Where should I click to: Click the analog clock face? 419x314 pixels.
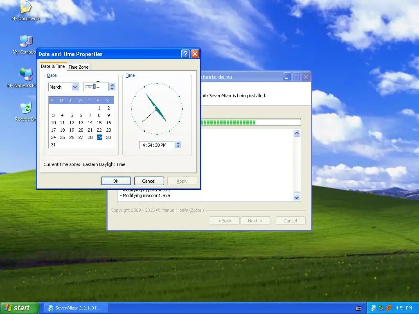(x=157, y=109)
